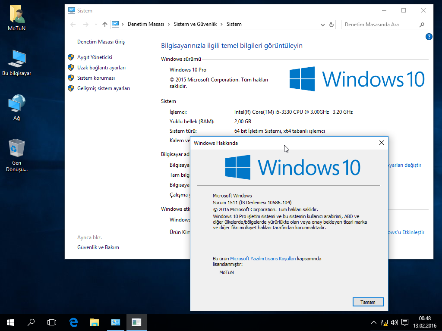Click the search magnifier in Control Panel
This screenshot has height=331, width=442.
(422, 25)
